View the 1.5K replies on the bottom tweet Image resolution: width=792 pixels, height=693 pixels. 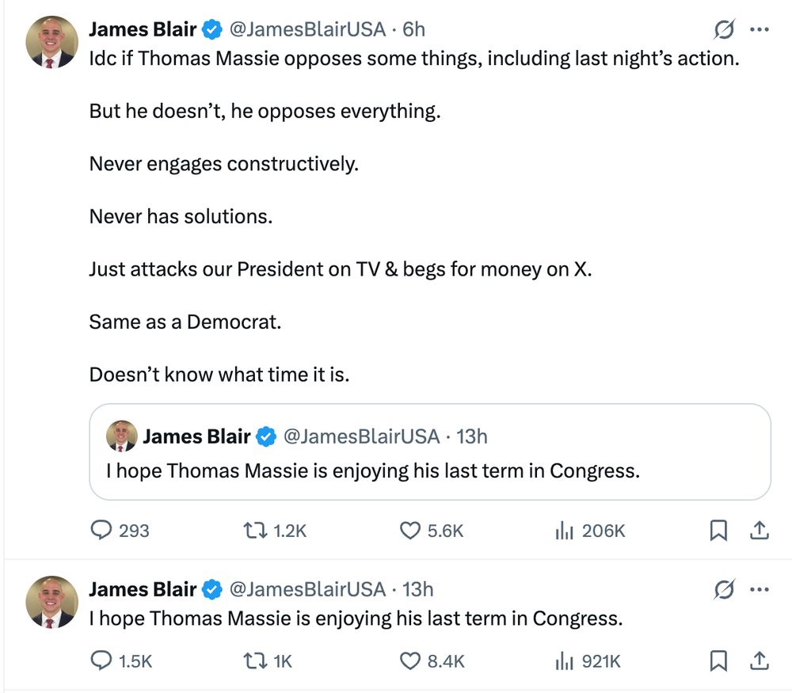click(x=104, y=661)
